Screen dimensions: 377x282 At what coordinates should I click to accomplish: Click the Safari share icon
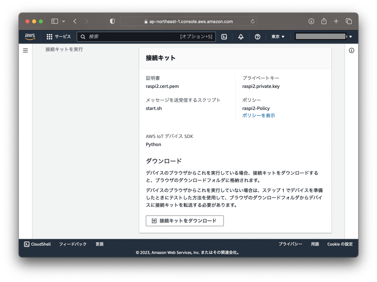tap(324, 21)
